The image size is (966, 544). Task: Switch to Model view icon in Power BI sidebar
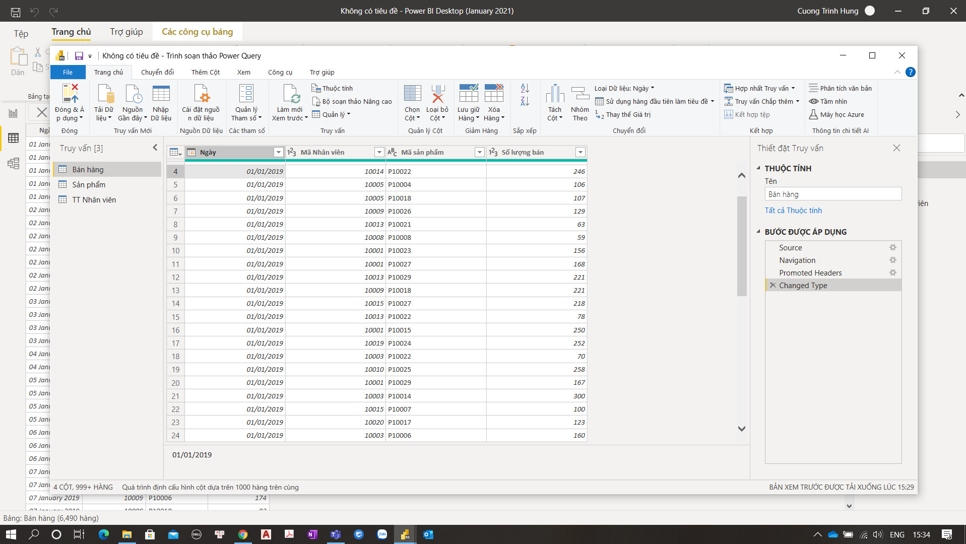point(14,163)
